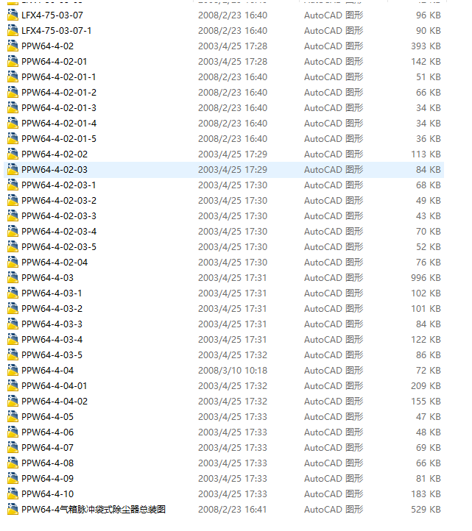Select the file name PPW64-4-02-03-4
The width and height of the screenshot is (472, 531).
click(59, 232)
